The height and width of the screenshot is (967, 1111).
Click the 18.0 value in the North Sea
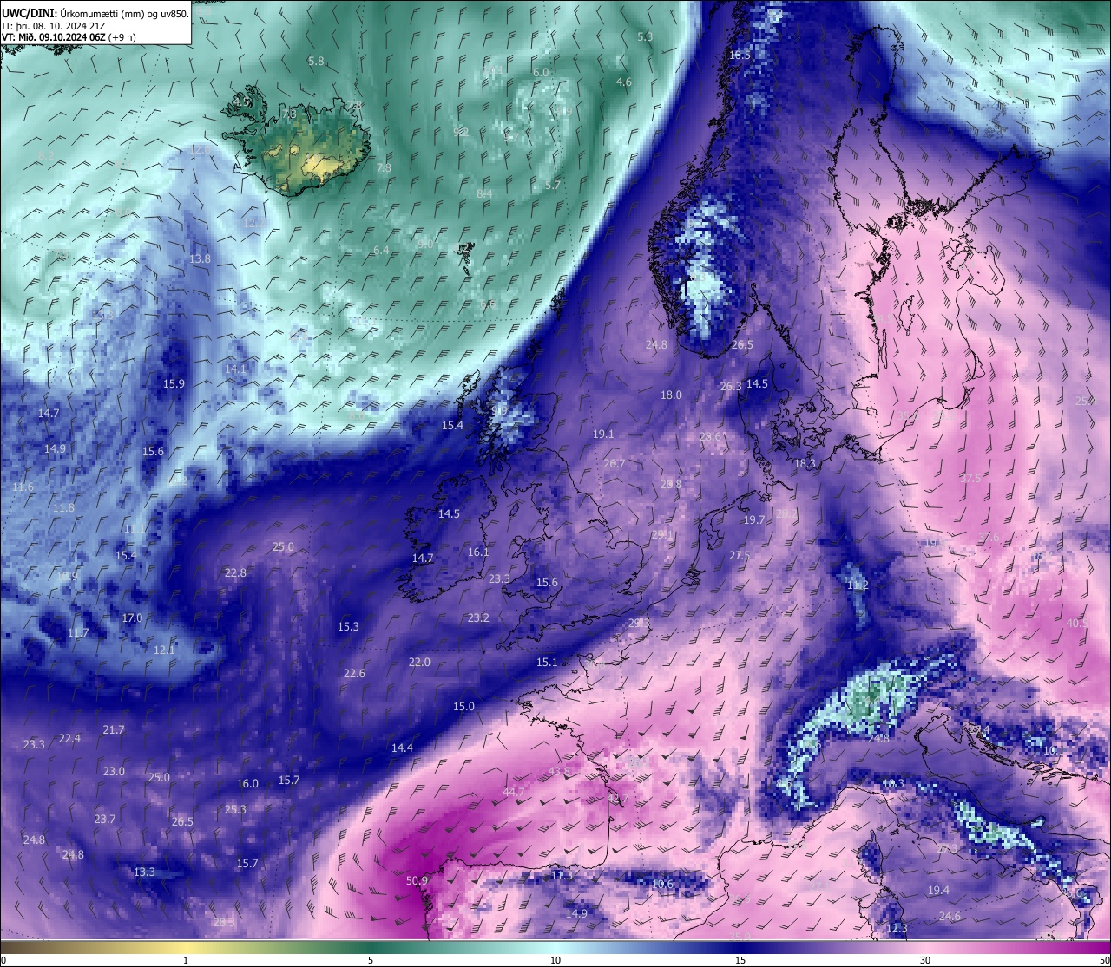click(671, 395)
